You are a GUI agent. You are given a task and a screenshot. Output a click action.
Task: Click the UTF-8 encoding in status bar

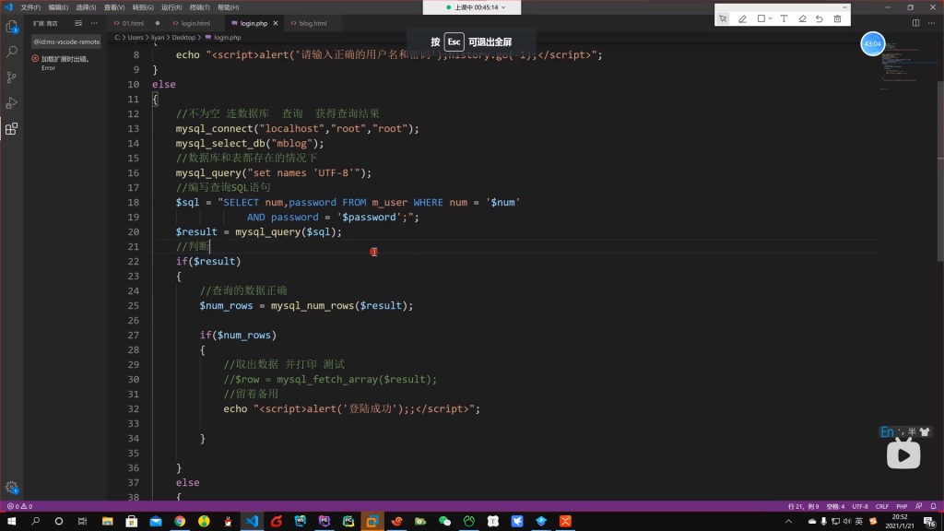[859, 506]
